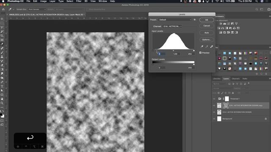Cancel the Levels dialog

pyautogui.click(x=207, y=26)
